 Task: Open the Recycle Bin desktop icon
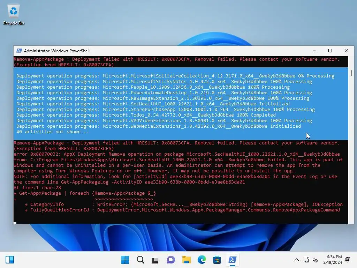14,15
